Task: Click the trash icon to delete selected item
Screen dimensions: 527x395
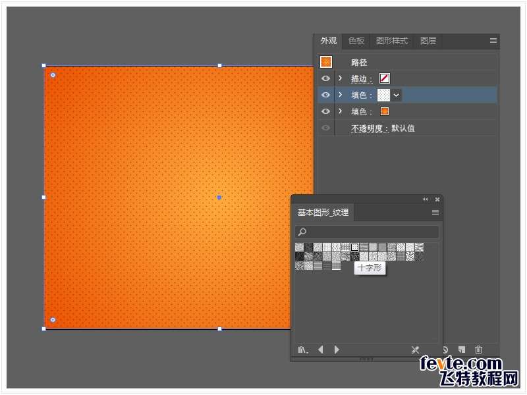Action: point(479,350)
